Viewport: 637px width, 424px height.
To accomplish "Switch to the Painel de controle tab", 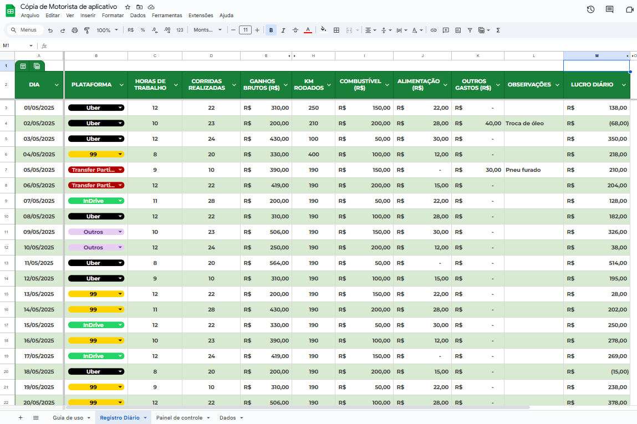I will 182,417.
